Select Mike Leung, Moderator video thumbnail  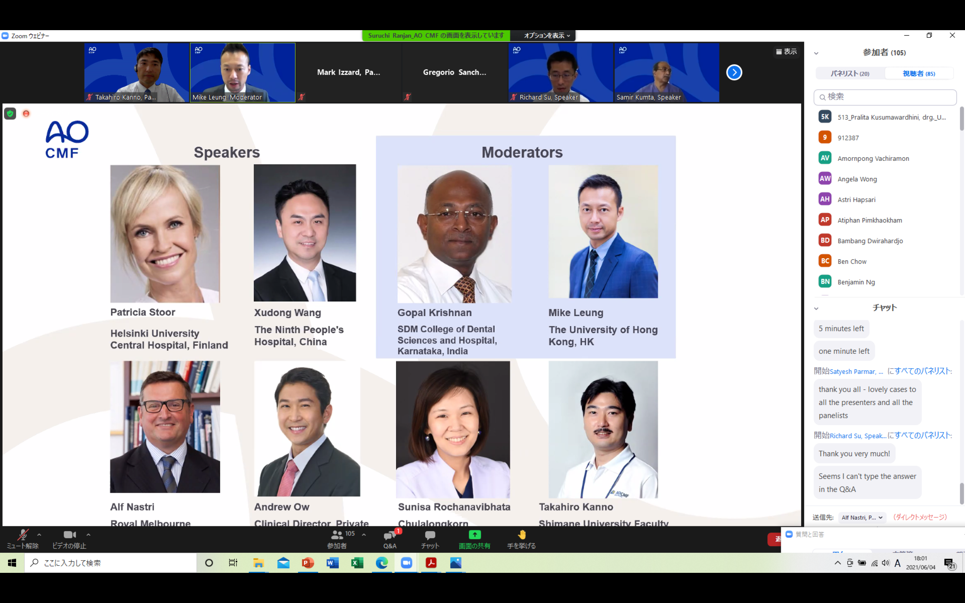point(243,72)
